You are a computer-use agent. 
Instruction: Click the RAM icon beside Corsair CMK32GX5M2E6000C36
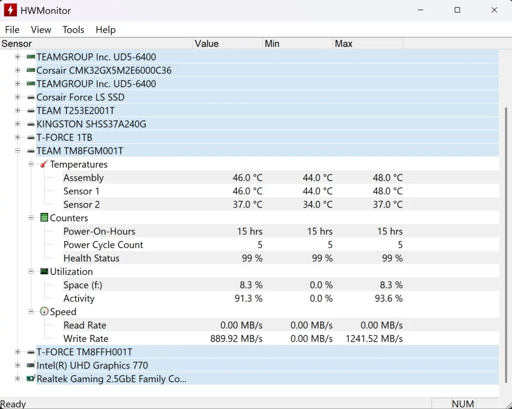(31, 70)
